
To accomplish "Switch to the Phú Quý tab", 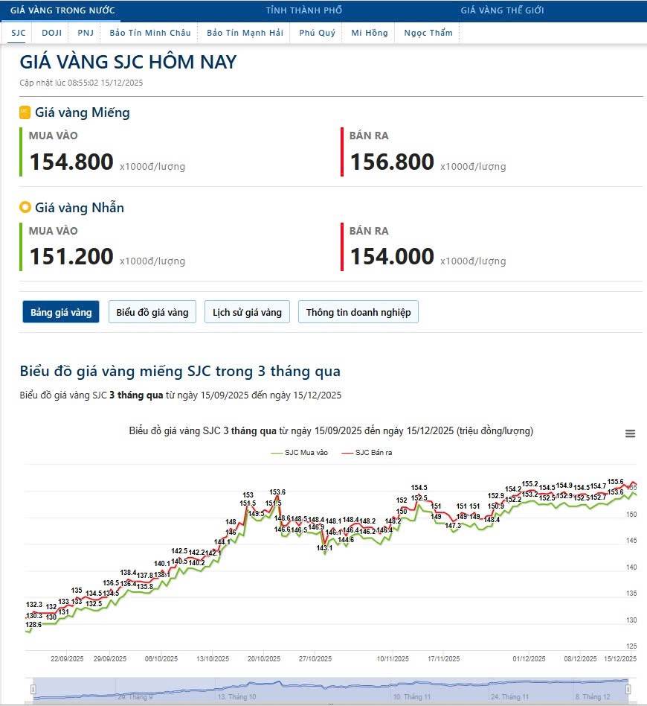I will [317, 33].
